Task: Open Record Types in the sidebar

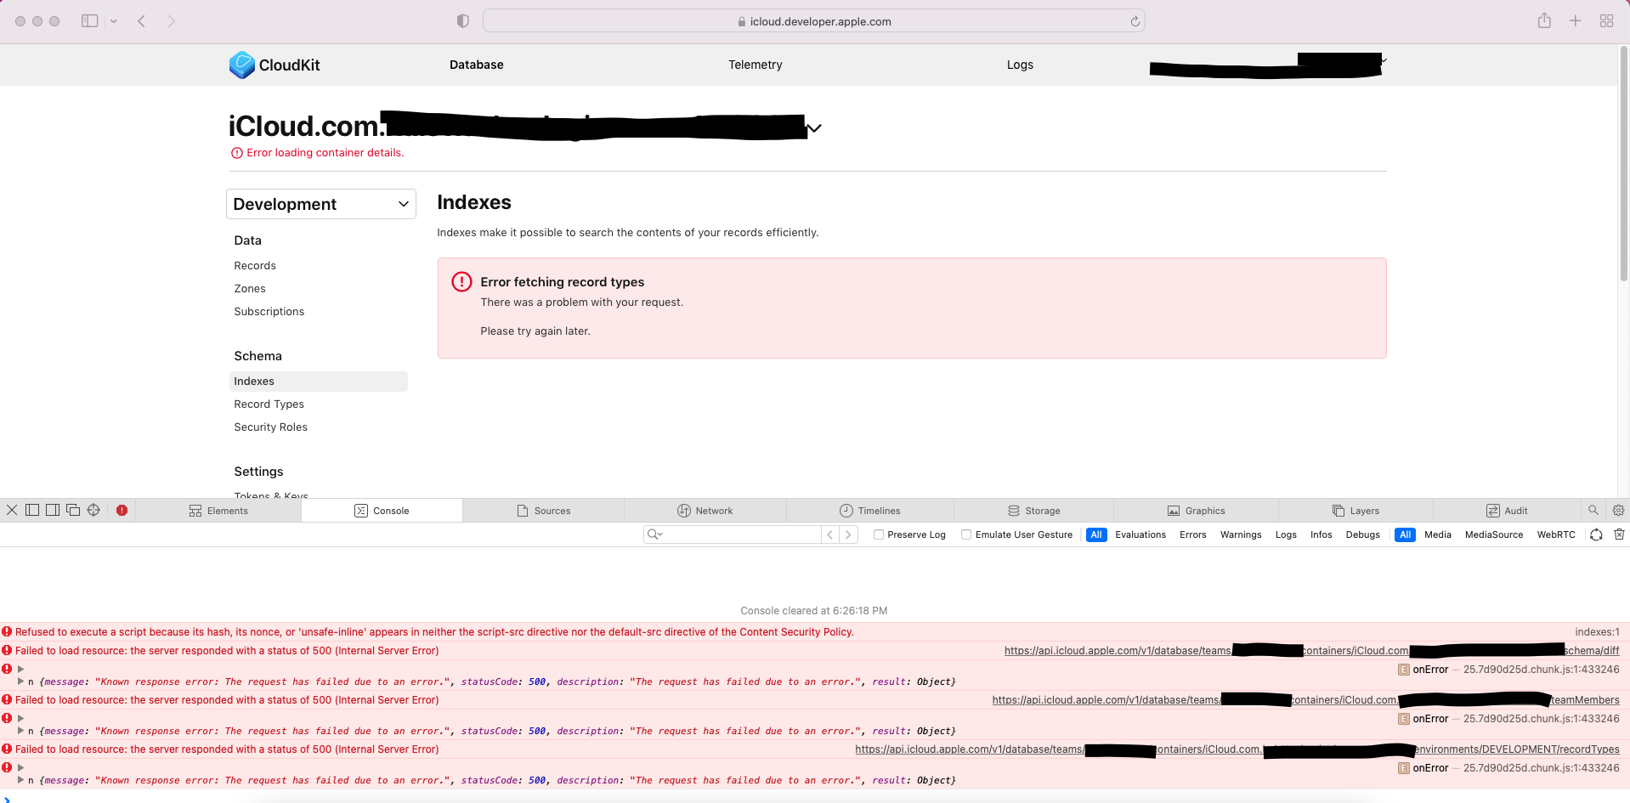Action: 269,404
